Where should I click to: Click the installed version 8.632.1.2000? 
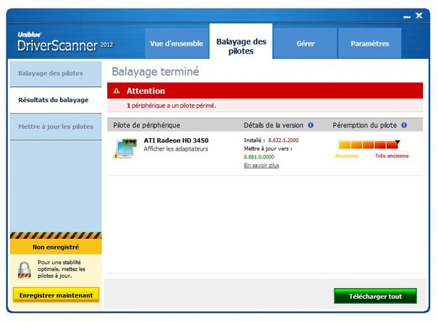click(x=283, y=140)
